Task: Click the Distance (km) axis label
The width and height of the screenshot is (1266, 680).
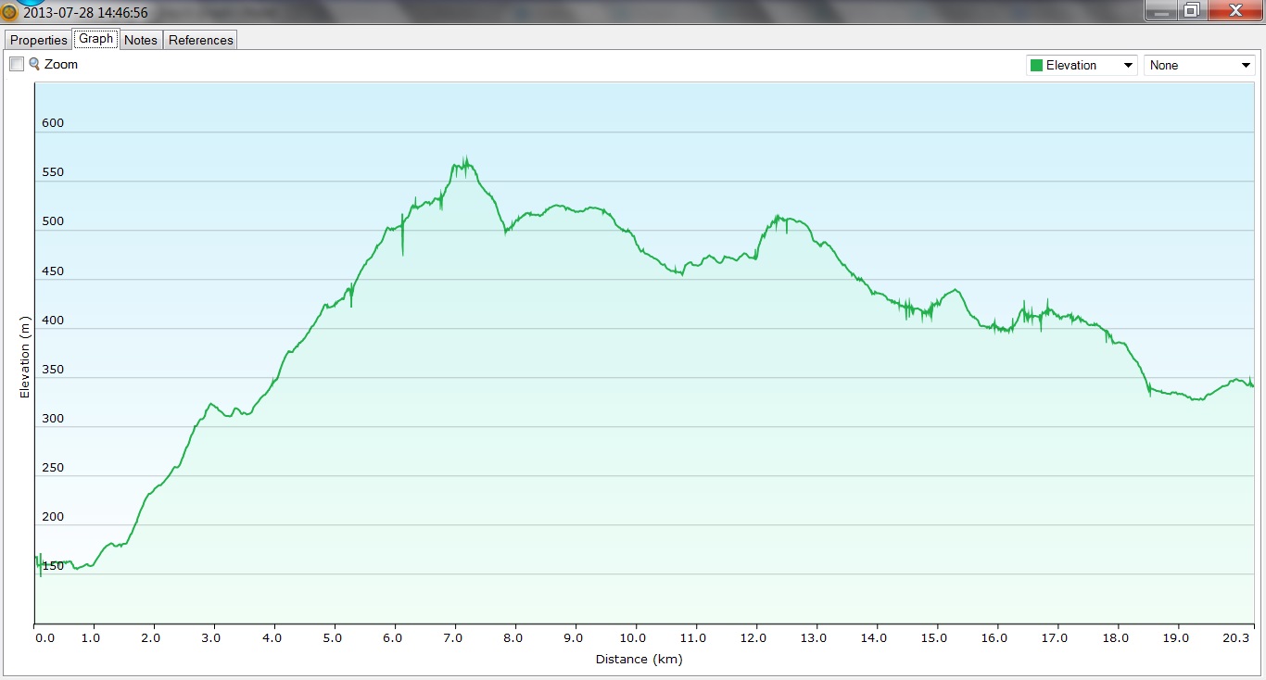Action: tap(639, 660)
